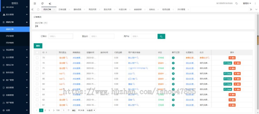
Task: Switch to the 商品列表 tab
Action: pos(92,9)
